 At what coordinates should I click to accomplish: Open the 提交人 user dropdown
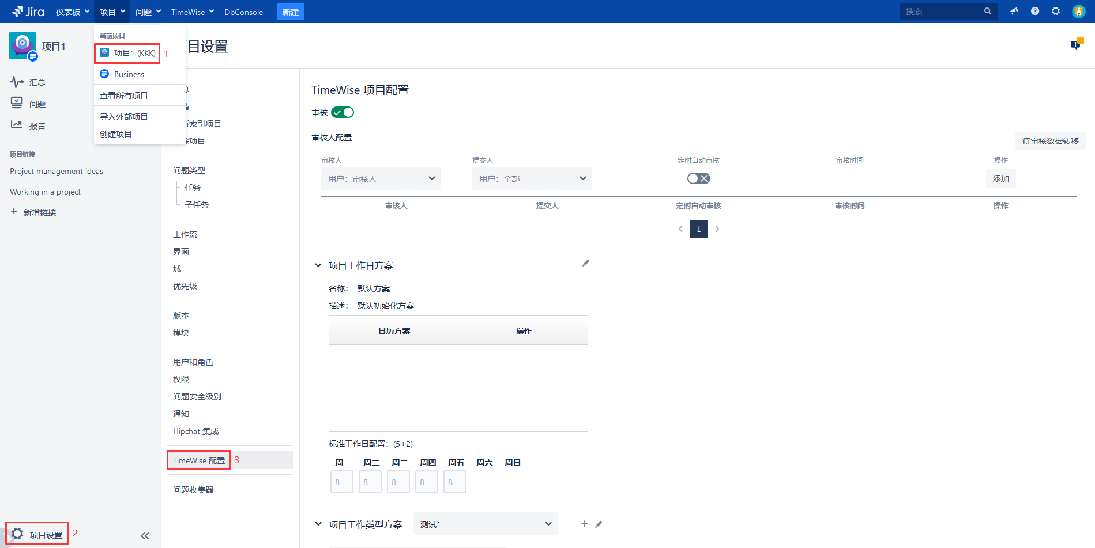532,178
